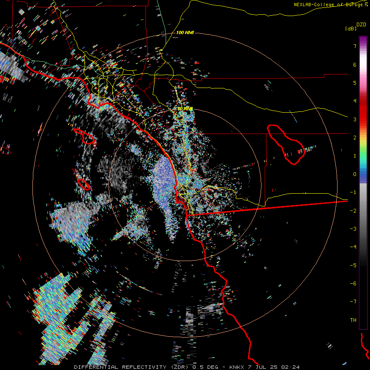Click the purple top of the color bar
The image size is (370, 370).
[363, 41]
